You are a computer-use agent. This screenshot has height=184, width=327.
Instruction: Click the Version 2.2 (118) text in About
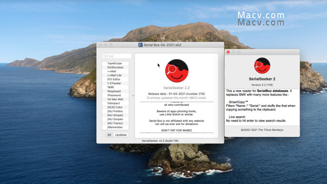coord(262,85)
